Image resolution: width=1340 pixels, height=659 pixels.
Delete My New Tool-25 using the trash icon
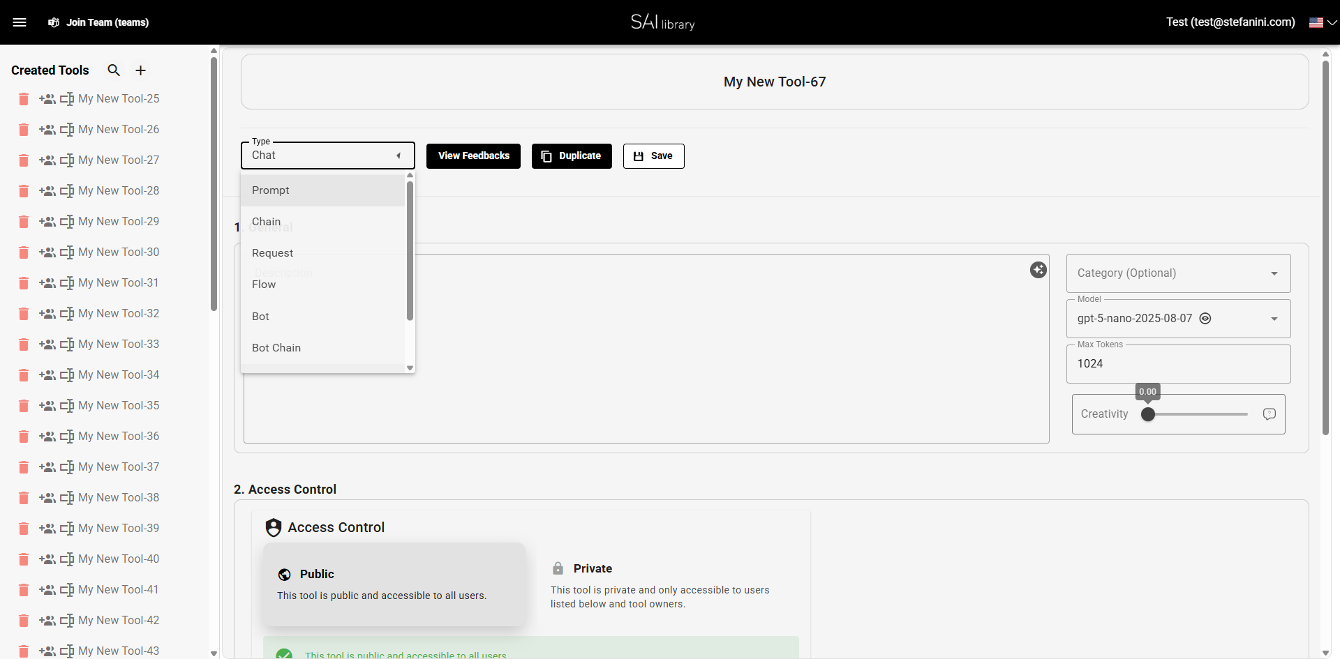(x=23, y=99)
